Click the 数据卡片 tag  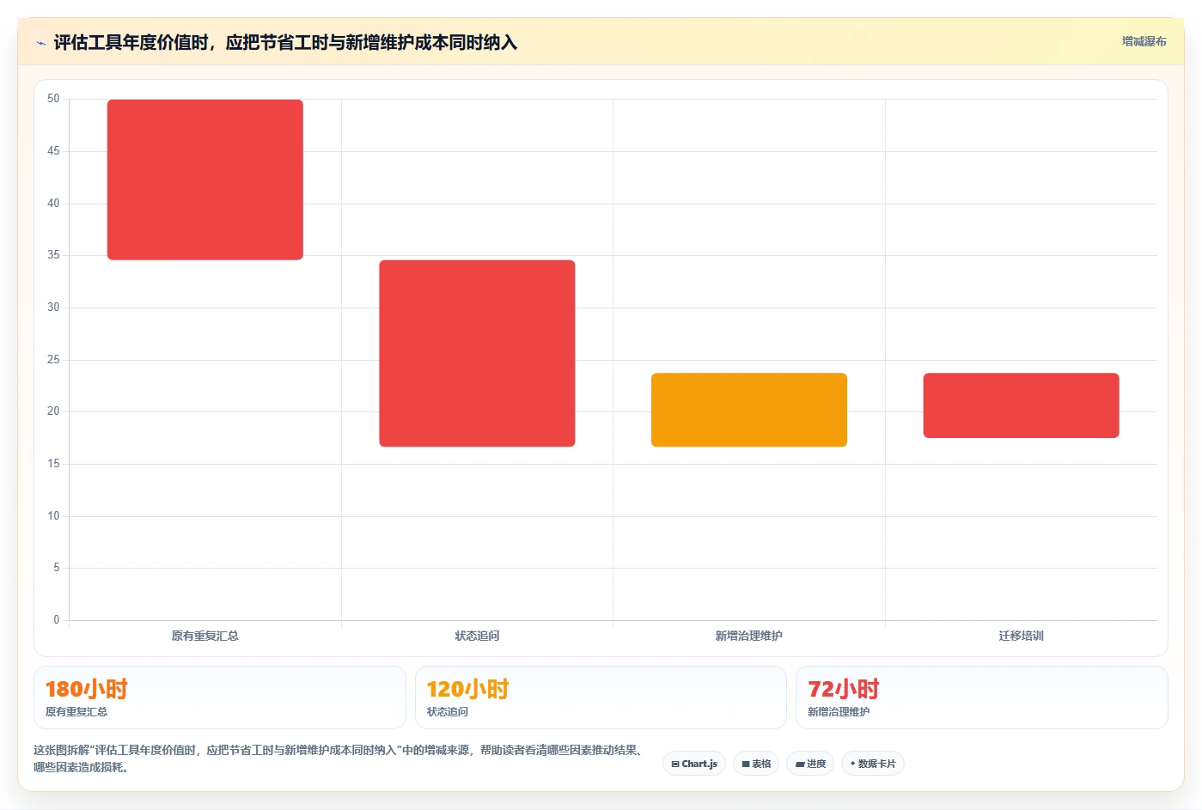coord(873,764)
